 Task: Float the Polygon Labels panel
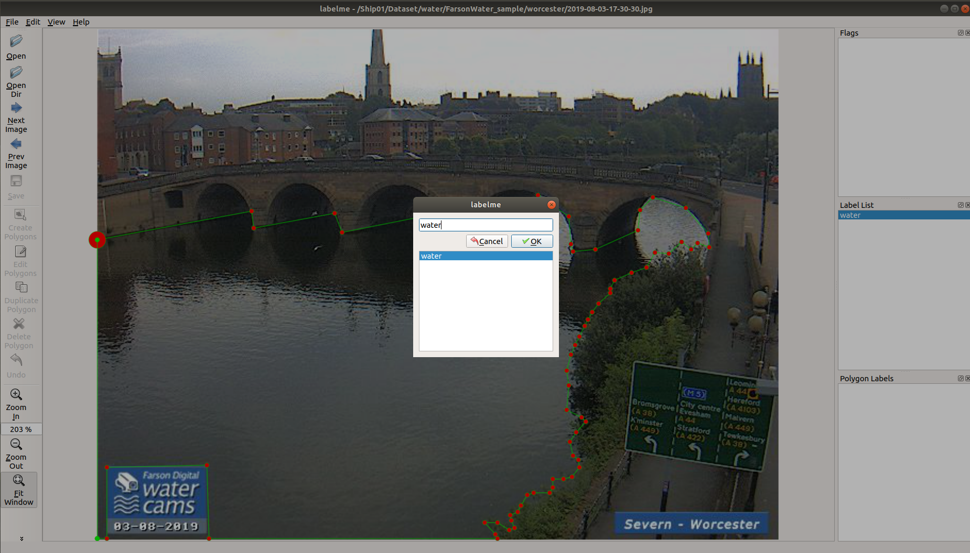(961, 378)
